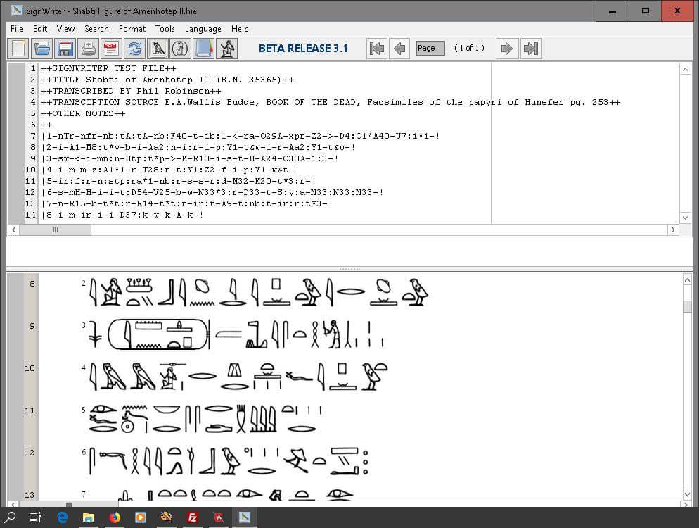The width and height of the screenshot is (699, 528).
Task: Click the Open folder toolbar icon
Action: 42,48
